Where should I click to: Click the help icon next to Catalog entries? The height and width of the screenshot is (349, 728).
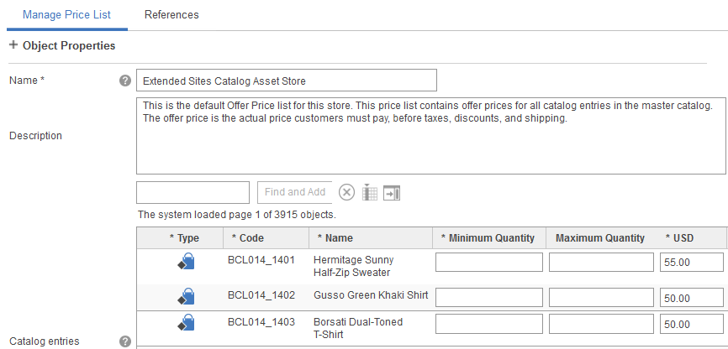(x=125, y=341)
